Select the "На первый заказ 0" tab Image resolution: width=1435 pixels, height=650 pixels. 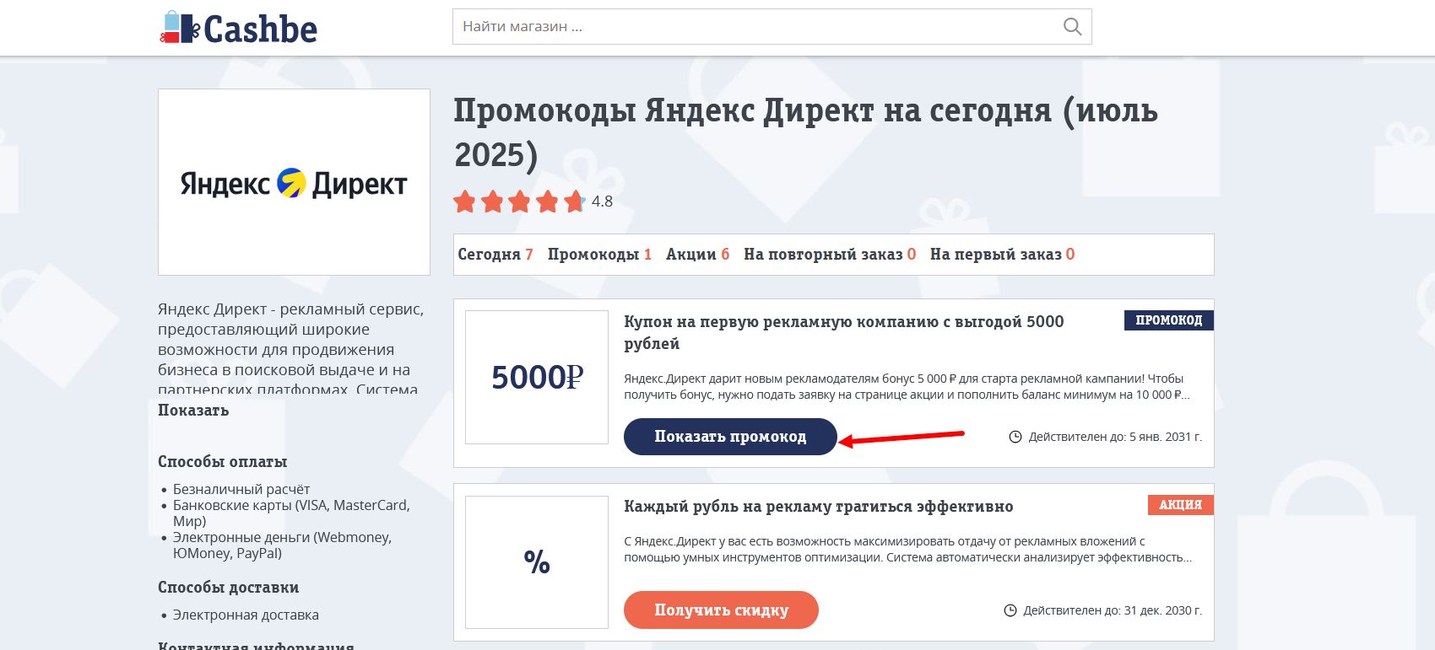(x=1002, y=255)
